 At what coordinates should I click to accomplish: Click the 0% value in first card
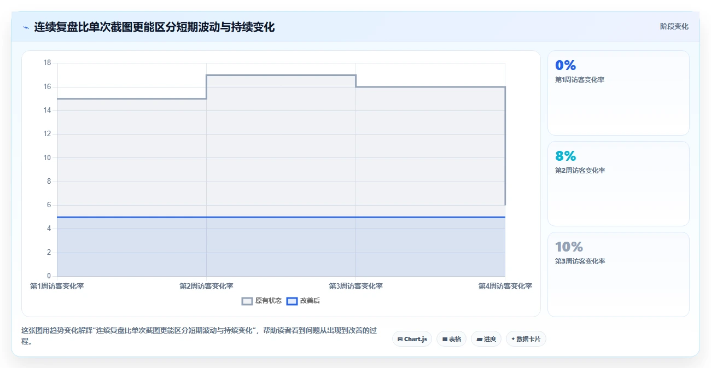click(x=566, y=66)
